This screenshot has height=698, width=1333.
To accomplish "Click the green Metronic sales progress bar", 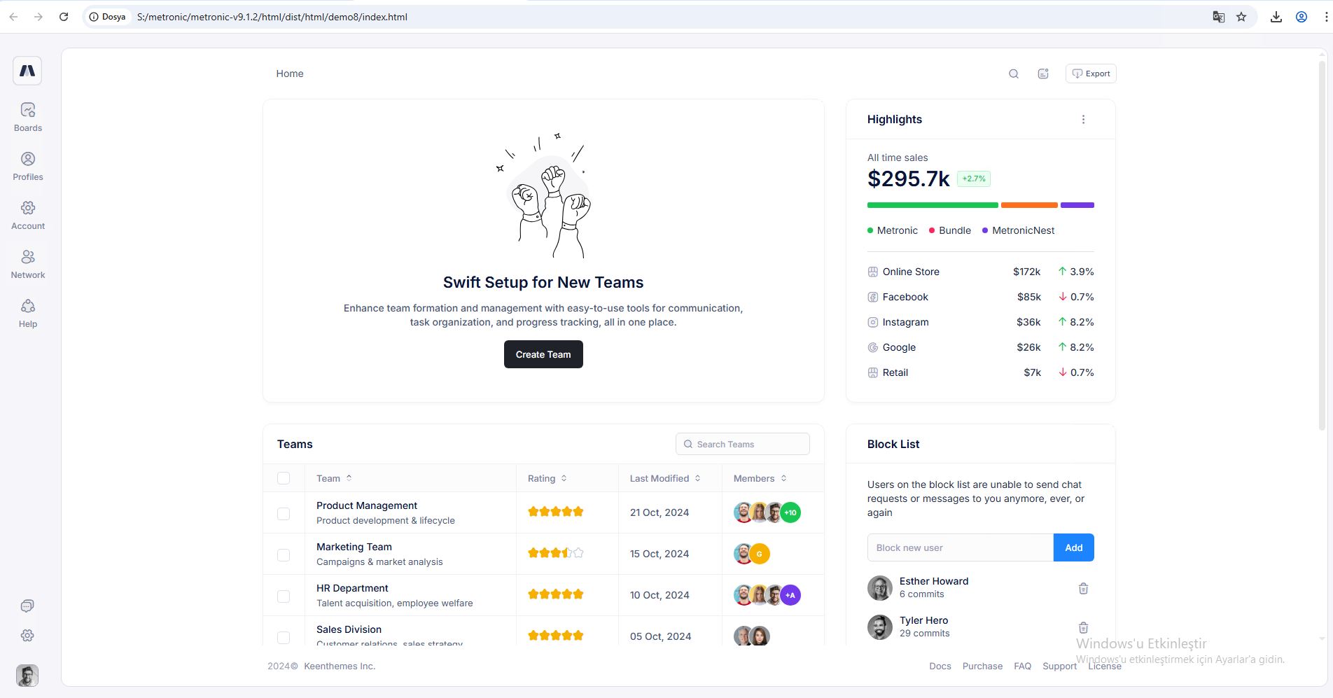I will click(932, 205).
